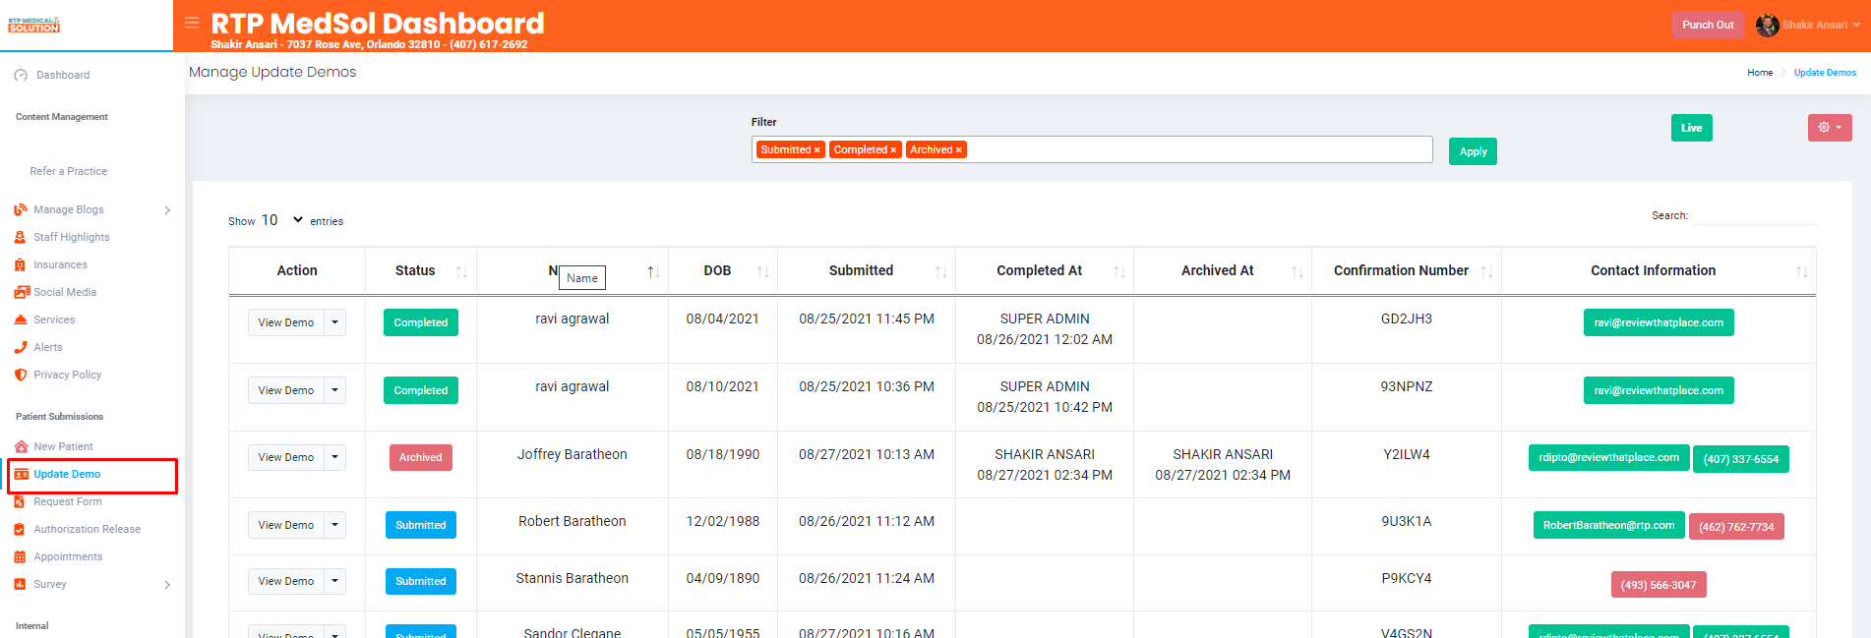Click Home in the breadcrumb
The width and height of the screenshot is (1871, 638).
[x=1760, y=73]
